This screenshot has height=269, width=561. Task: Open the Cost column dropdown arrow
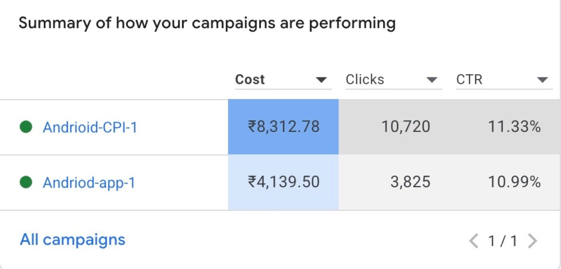coord(321,80)
